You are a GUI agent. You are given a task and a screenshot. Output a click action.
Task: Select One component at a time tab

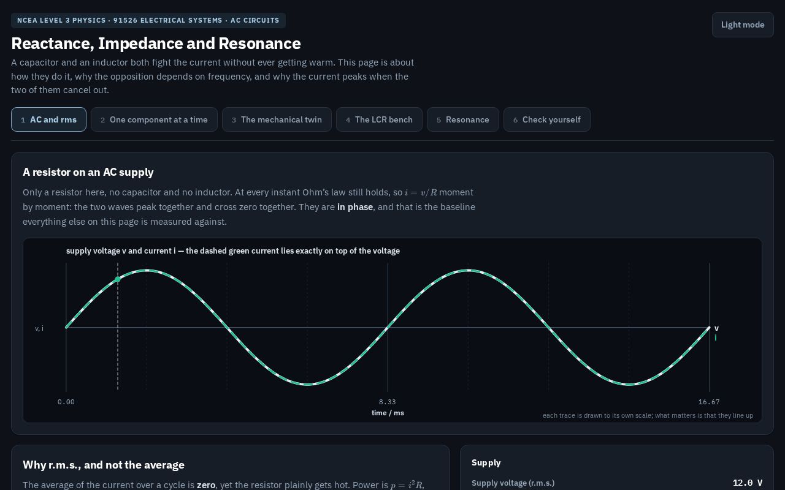coord(154,119)
